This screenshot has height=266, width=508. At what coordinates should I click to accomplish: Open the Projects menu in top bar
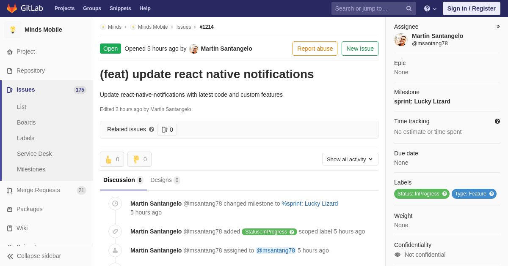click(64, 8)
